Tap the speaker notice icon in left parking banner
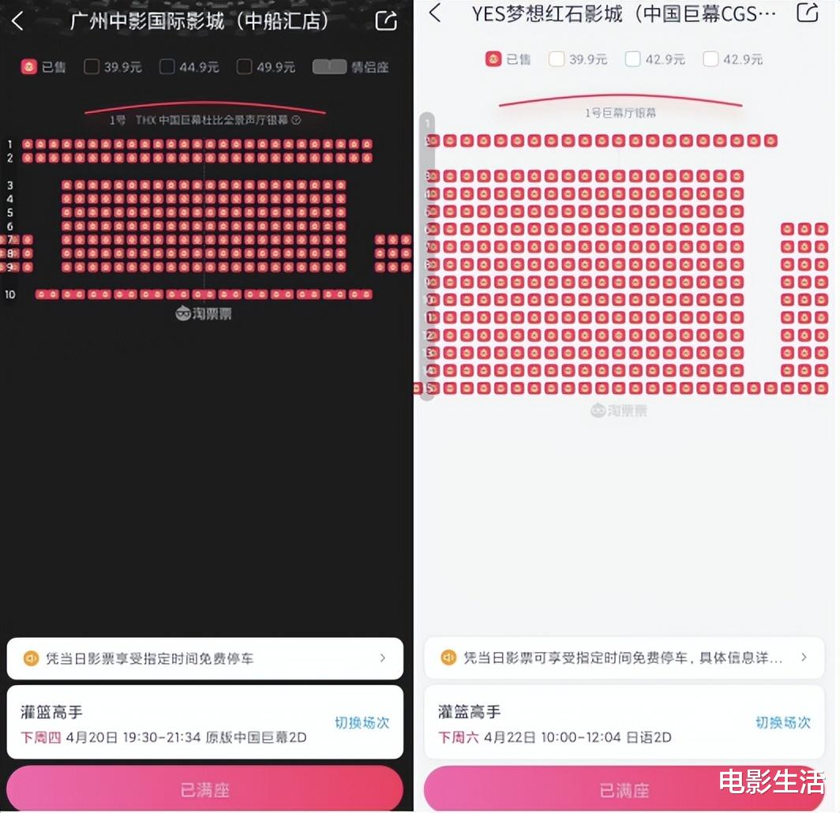Viewport: 840px width, 813px height. pos(31,658)
